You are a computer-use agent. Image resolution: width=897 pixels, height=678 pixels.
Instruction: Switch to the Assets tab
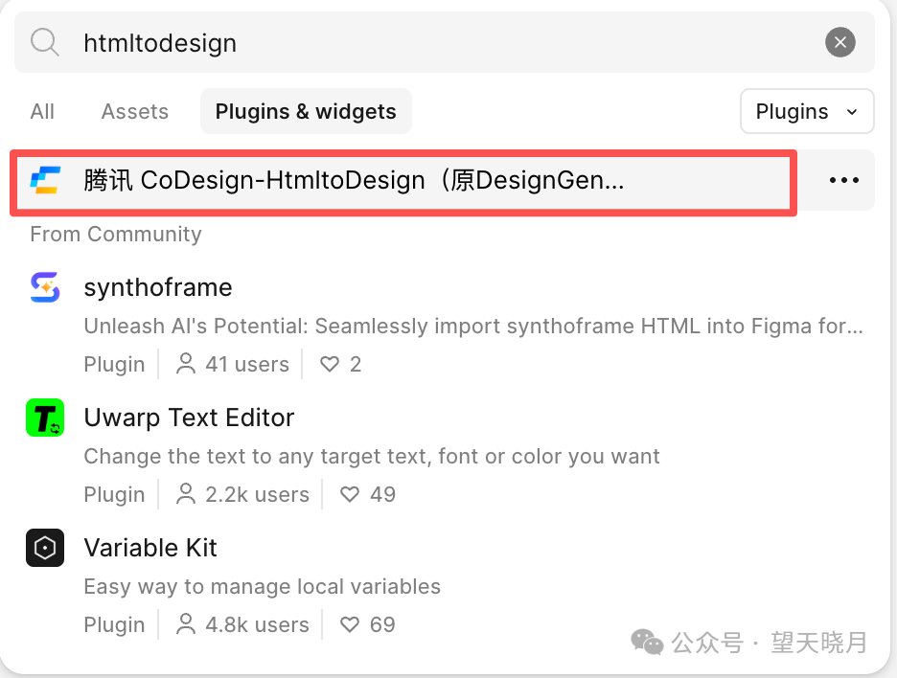pos(135,112)
